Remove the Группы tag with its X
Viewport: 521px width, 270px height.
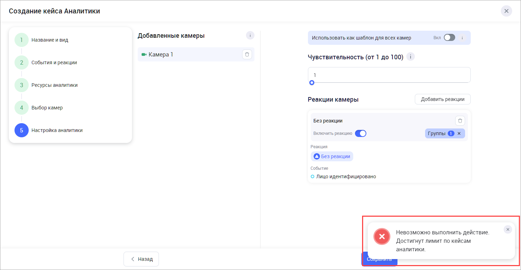459,133
